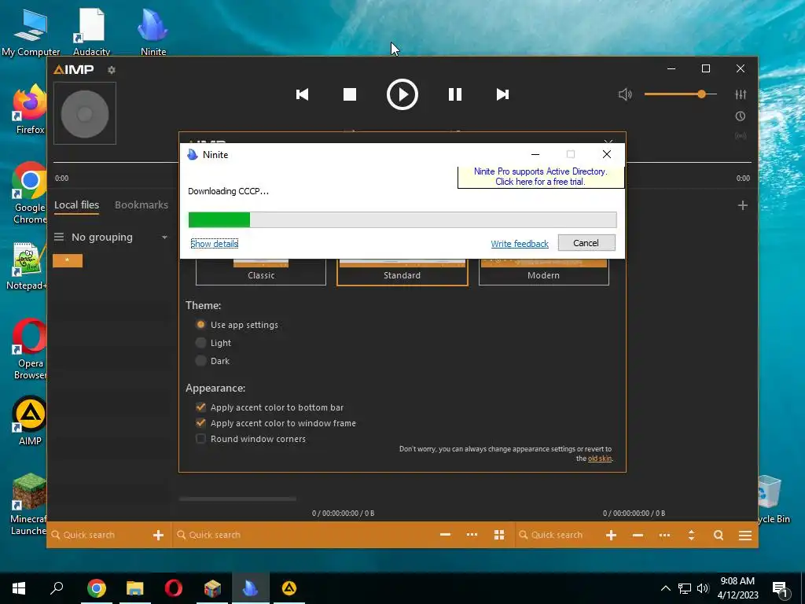Stop playback in AIMP
Viewport: 805px width, 604px height.
tap(350, 94)
